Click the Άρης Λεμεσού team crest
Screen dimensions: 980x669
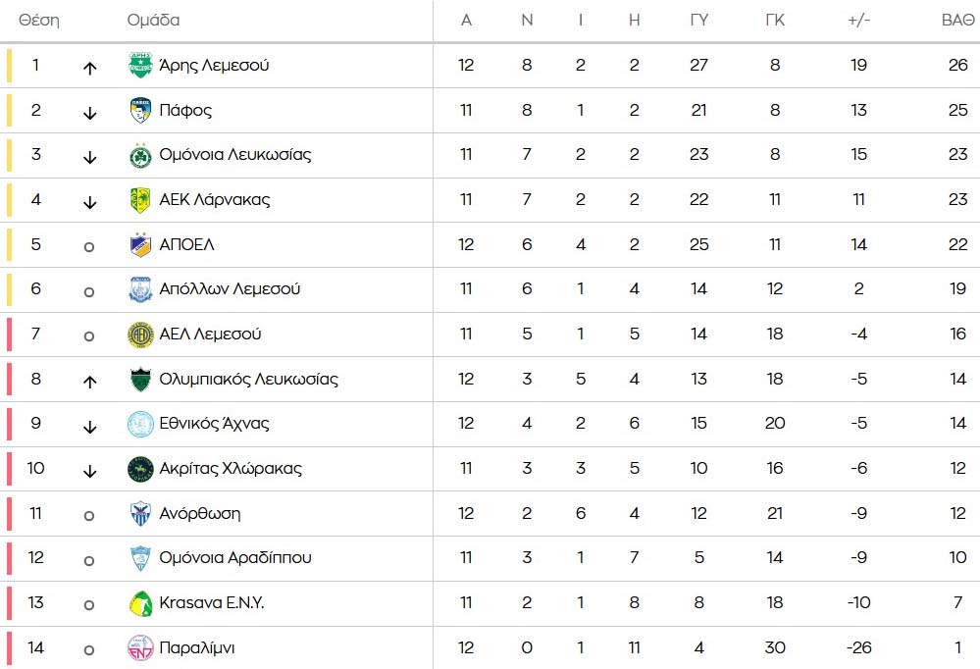coord(141,66)
